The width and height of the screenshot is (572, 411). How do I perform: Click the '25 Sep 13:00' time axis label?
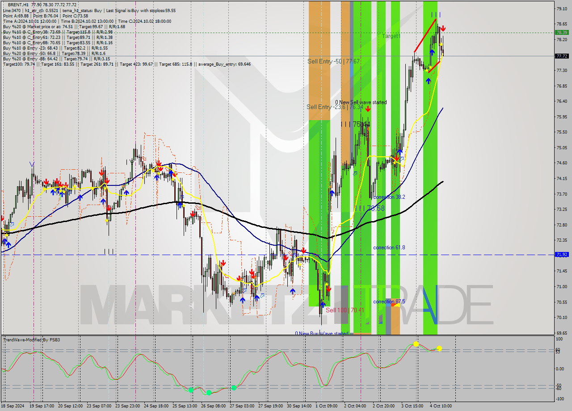click(185, 406)
